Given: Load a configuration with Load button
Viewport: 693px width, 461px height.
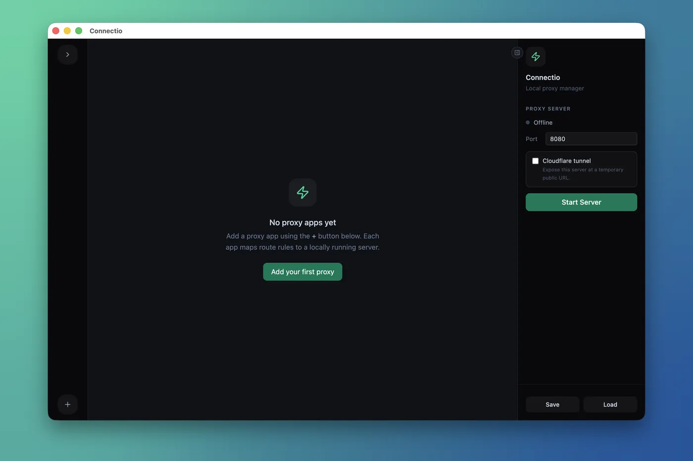Looking at the screenshot, I should coord(610,404).
